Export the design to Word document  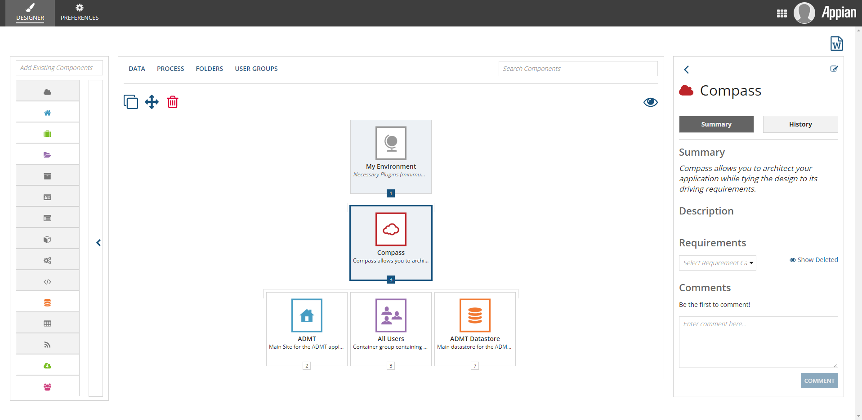pos(836,44)
